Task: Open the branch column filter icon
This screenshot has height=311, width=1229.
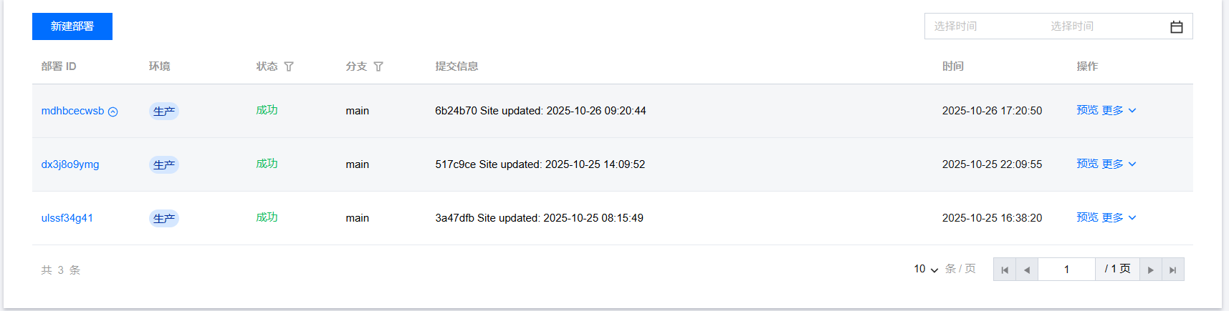Action: coord(378,66)
